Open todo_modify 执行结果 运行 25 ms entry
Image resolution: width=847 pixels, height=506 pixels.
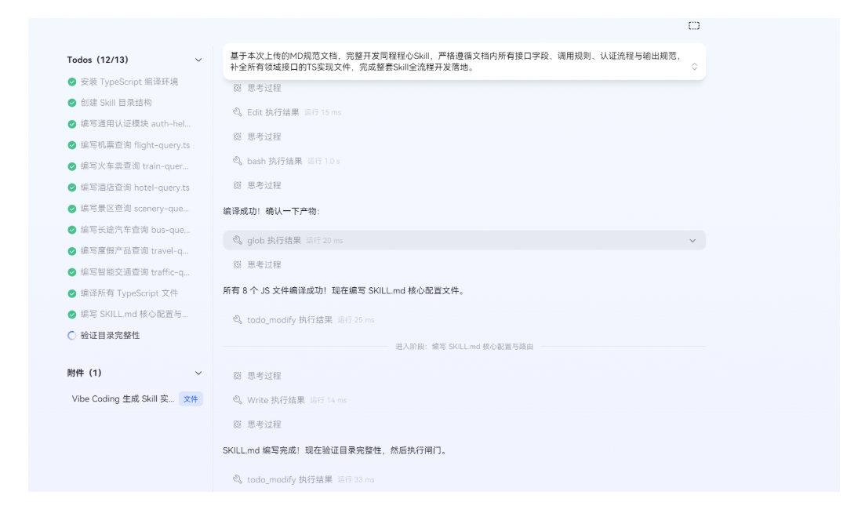(x=289, y=320)
